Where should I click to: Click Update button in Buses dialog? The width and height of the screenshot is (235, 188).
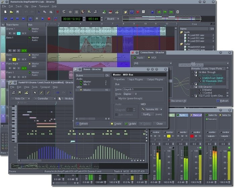tap(131, 124)
